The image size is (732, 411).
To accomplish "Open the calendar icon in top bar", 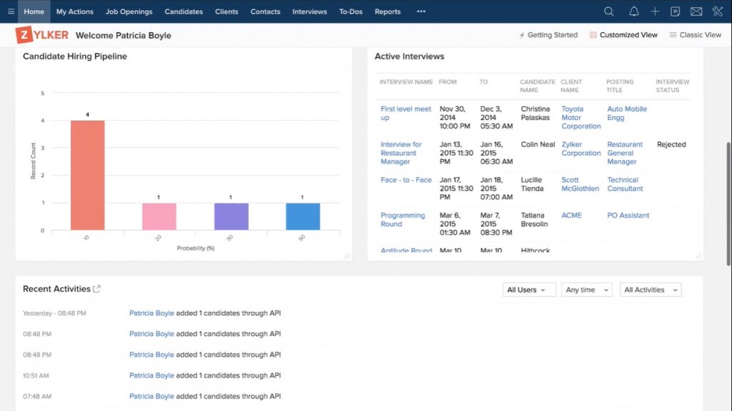I will coord(675,11).
